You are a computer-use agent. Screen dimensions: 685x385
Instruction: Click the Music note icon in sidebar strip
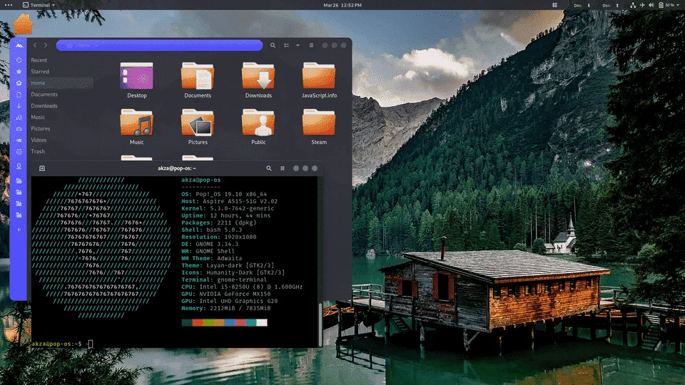pyautogui.click(x=19, y=118)
